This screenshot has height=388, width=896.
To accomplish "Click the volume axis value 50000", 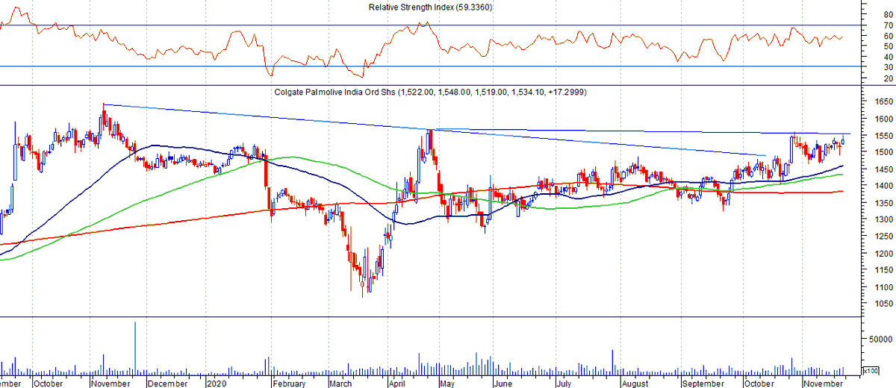I will [882, 339].
